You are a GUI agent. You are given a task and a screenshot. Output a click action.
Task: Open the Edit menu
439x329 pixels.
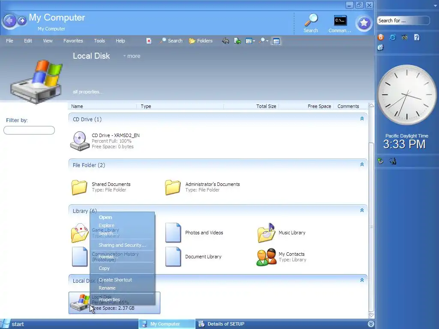point(28,41)
